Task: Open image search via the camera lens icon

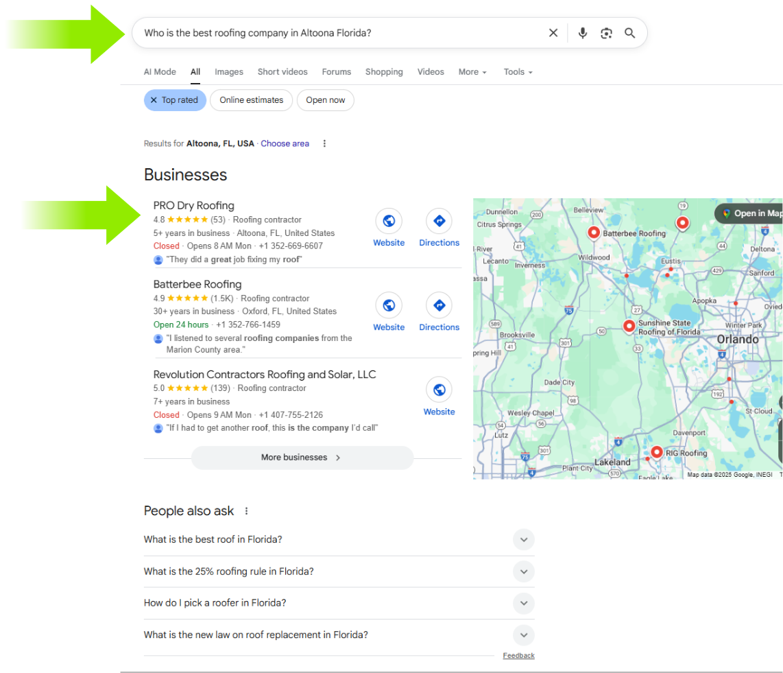Action: (x=606, y=33)
